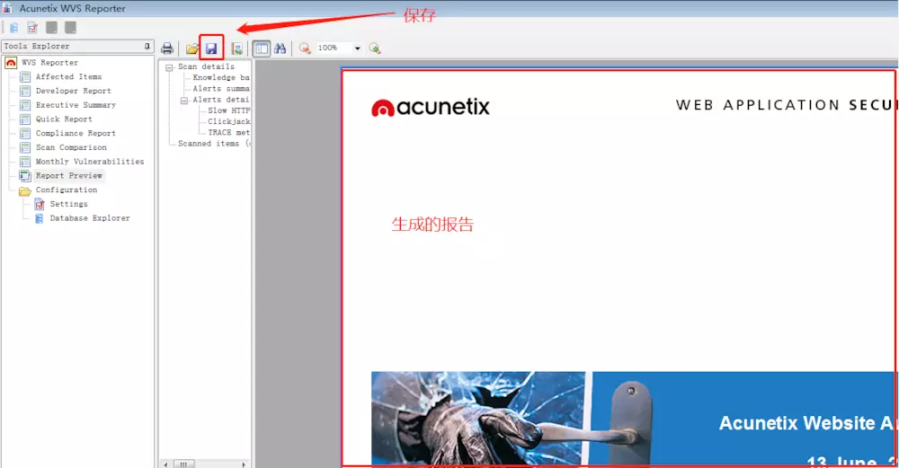Open Database Explorer under Configuration
Image resolution: width=899 pixels, height=468 pixels.
(90, 218)
